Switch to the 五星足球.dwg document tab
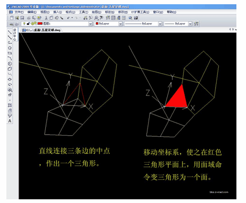Image resolution: width=246 pixels, height=203 pixels. pos(42,30)
